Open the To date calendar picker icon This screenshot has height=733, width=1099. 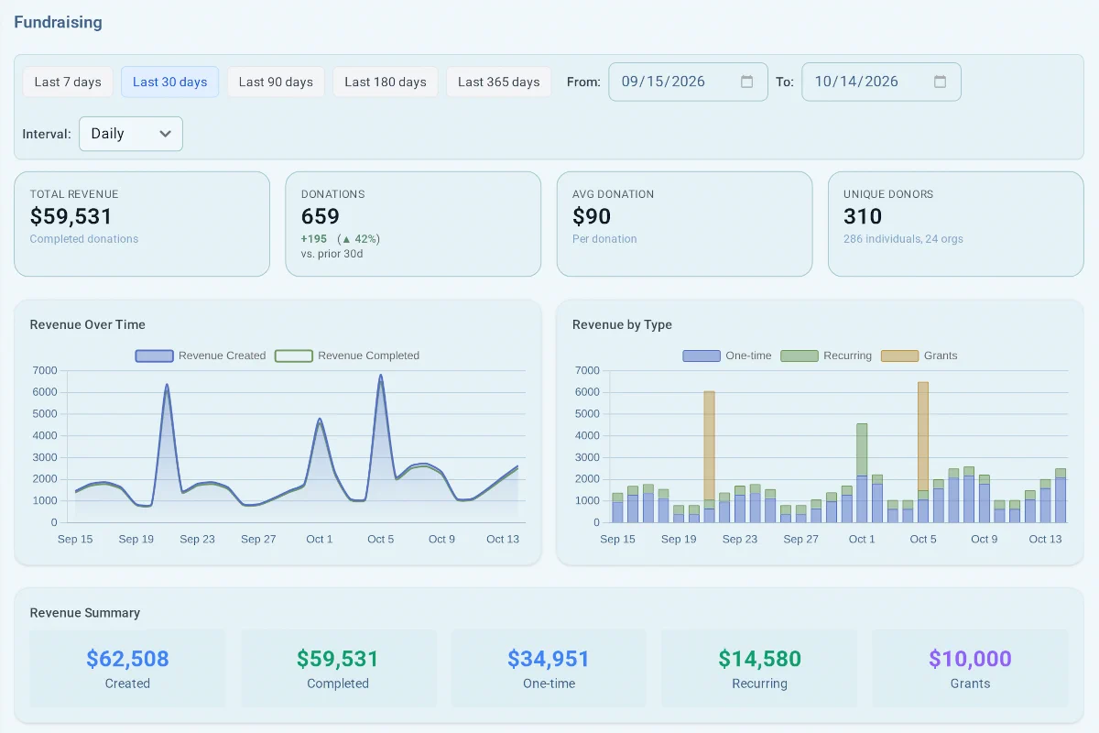940,82
